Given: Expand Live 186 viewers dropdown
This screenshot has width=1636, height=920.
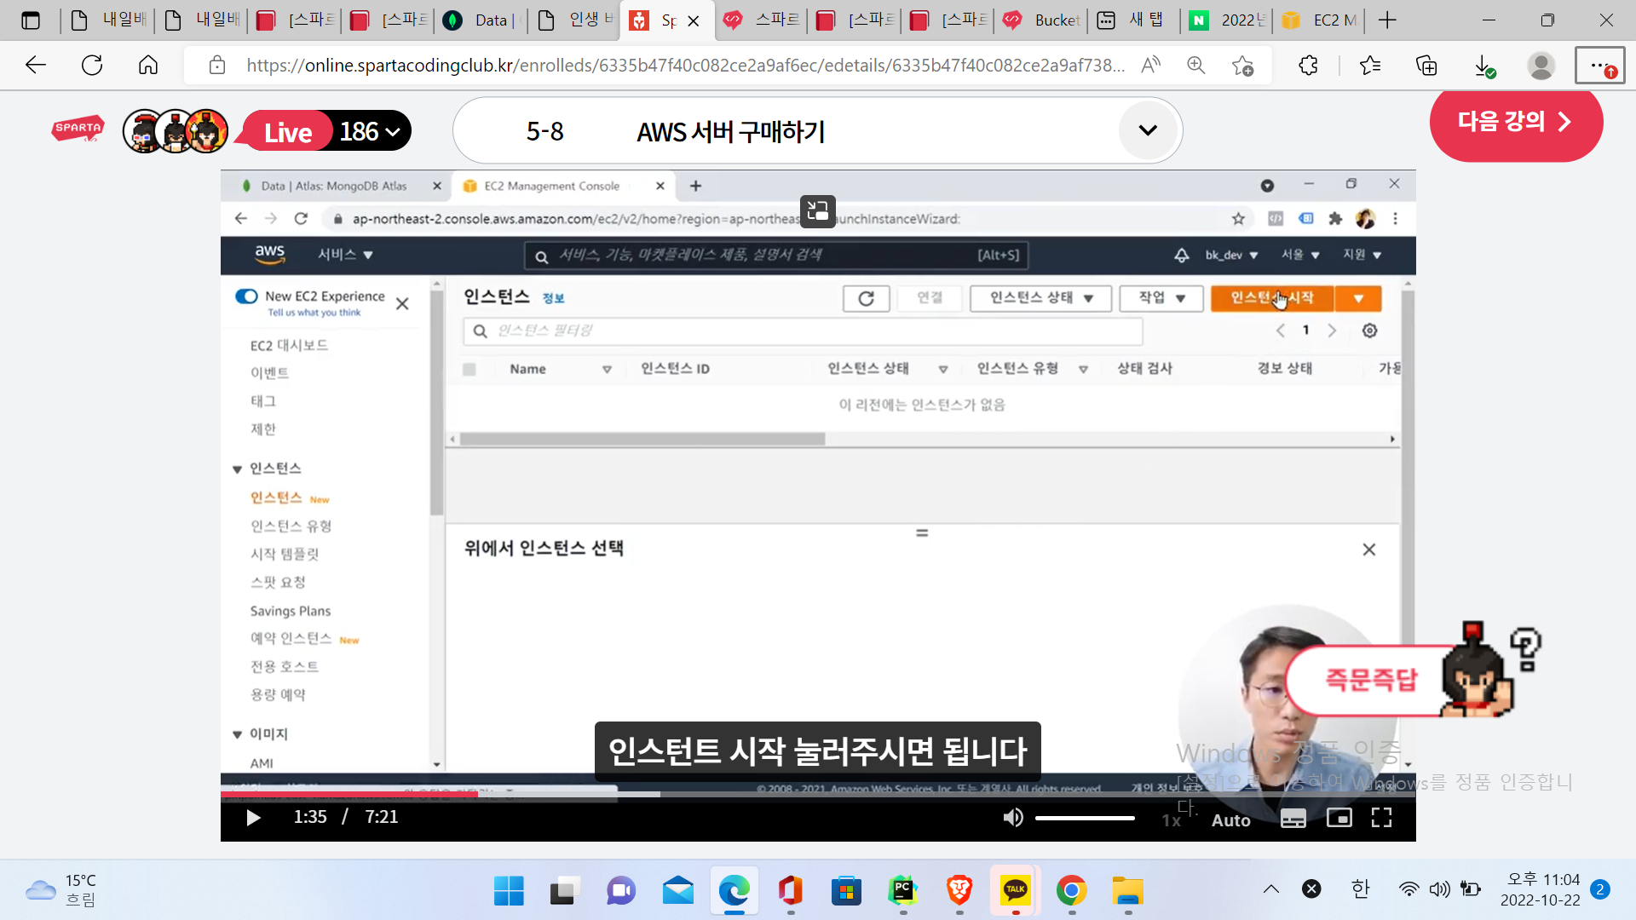Looking at the screenshot, I should (x=370, y=131).
